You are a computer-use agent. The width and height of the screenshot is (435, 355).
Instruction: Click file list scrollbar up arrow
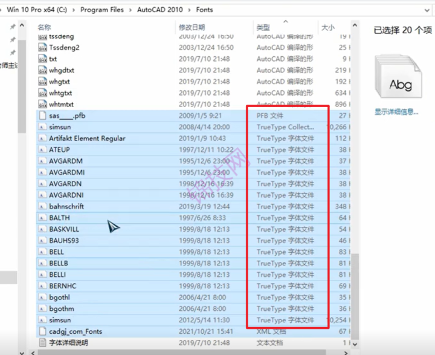(355, 25)
